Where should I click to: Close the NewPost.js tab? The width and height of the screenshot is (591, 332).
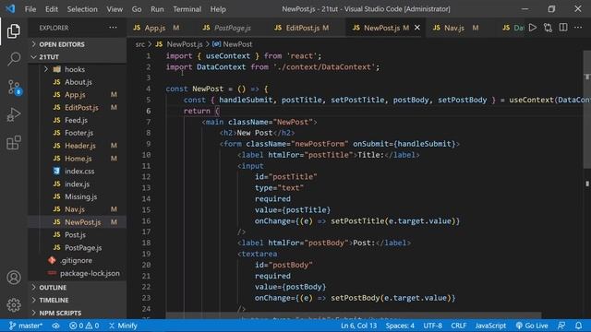coord(416,28)
